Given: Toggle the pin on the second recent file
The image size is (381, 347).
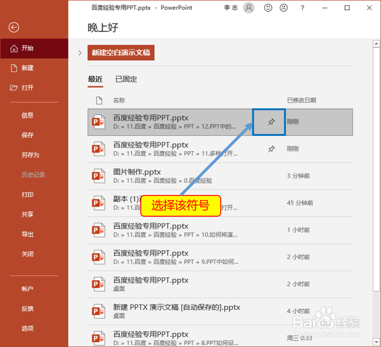Looking at the screenshot, I should tap(271, 149).
